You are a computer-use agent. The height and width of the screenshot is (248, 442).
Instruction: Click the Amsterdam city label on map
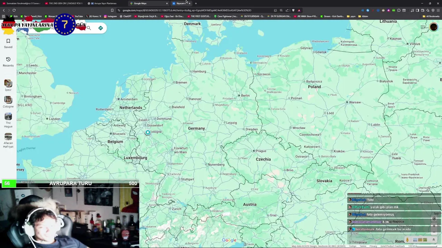[128, 99]
